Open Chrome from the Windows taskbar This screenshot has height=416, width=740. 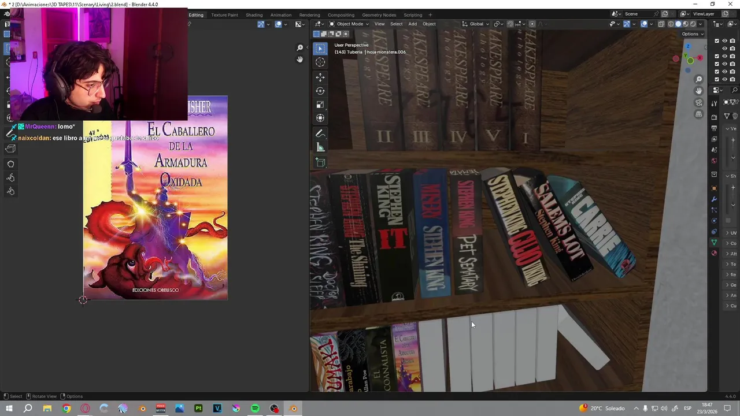[x=66, y=408]
